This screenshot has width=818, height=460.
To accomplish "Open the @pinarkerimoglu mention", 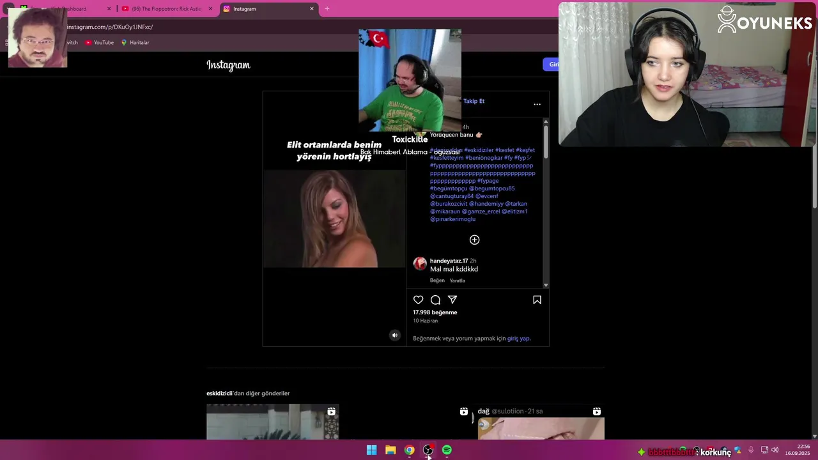I will (452, 219).
